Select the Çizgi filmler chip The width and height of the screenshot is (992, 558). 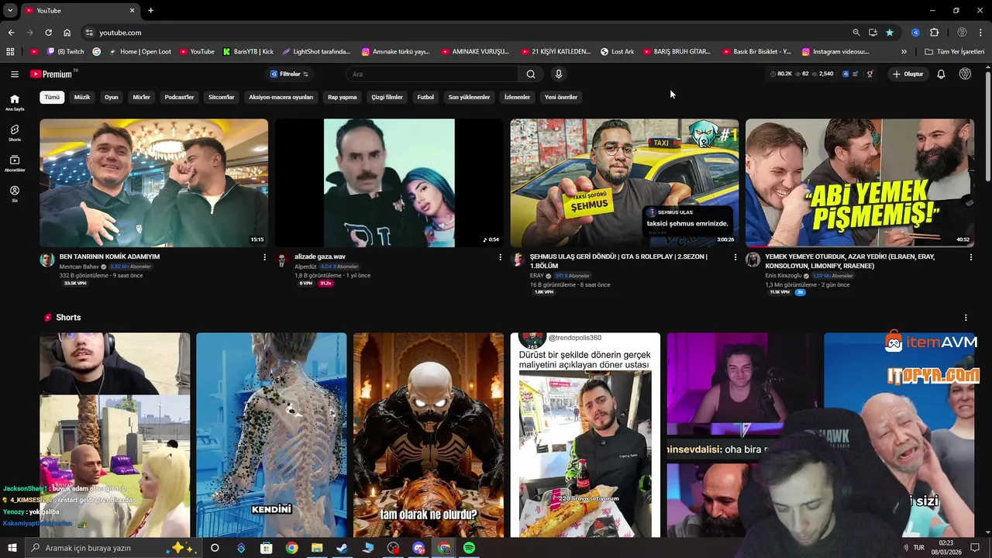[387, 97]
